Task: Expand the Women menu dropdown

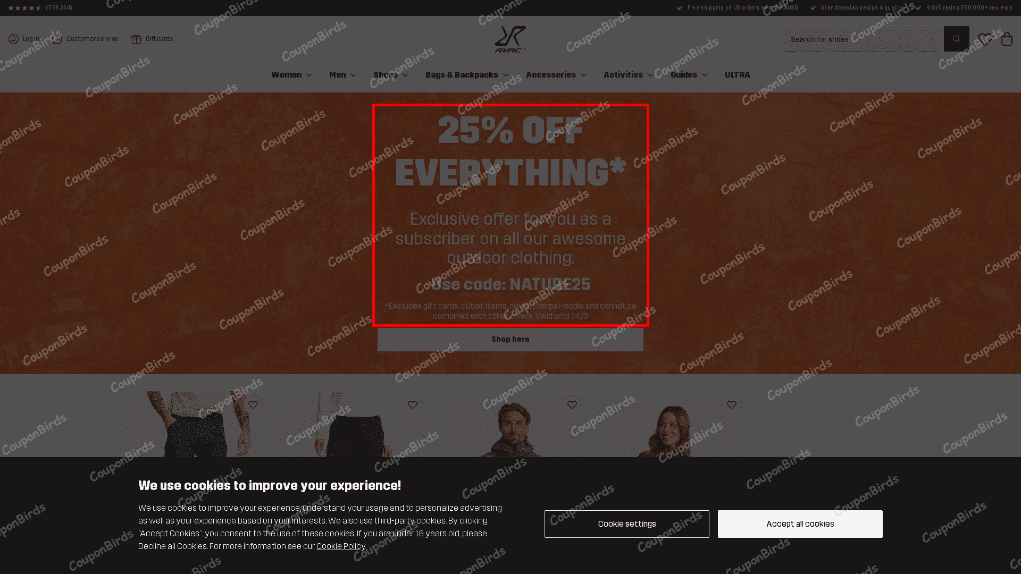Action: tap(291, 75)
